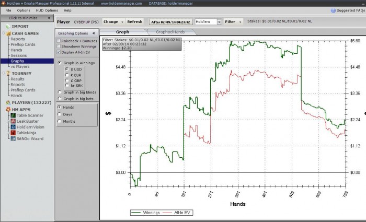Expand the TableNinja tree node
Image resolution: width=366 pixels, height=222 pixels.
[9, 133]
